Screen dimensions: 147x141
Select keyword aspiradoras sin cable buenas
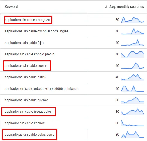coord(27,100)
